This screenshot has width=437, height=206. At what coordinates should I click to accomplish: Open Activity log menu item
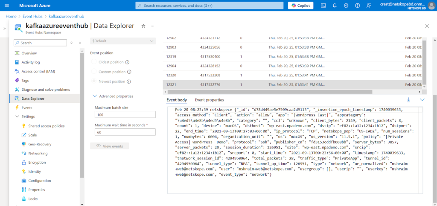click(31, 62)
